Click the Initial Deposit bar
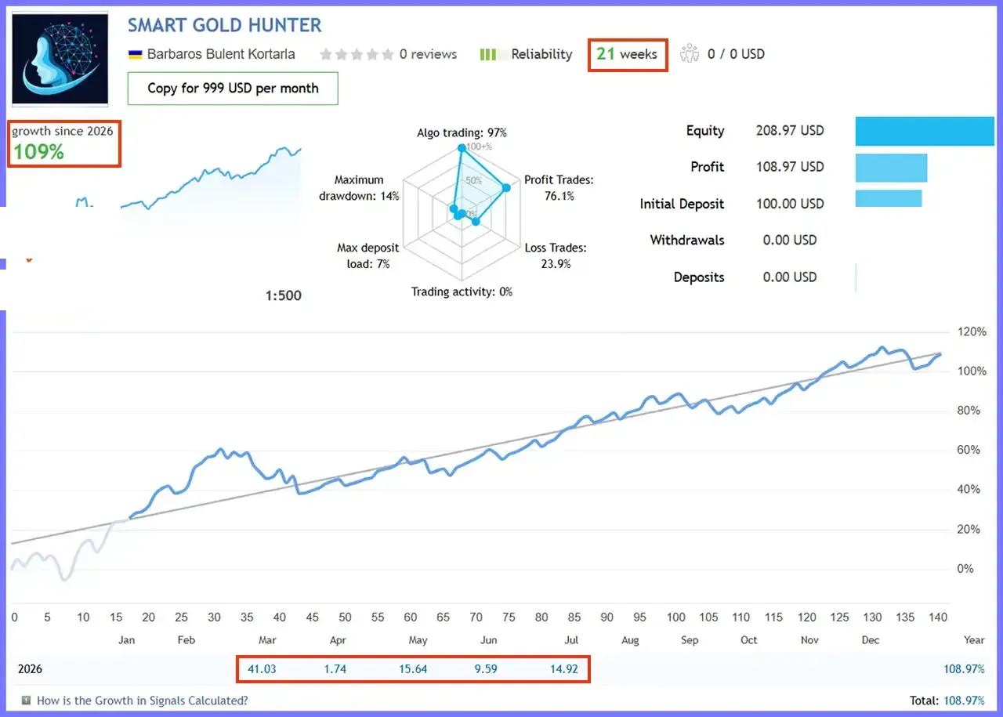 tap(889, 199)
